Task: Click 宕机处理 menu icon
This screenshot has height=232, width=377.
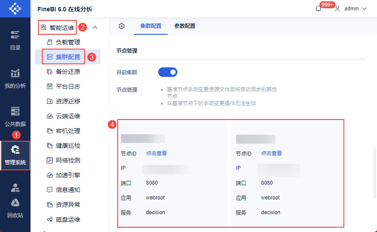Action: pyautogui.click(x=50, y=131)
